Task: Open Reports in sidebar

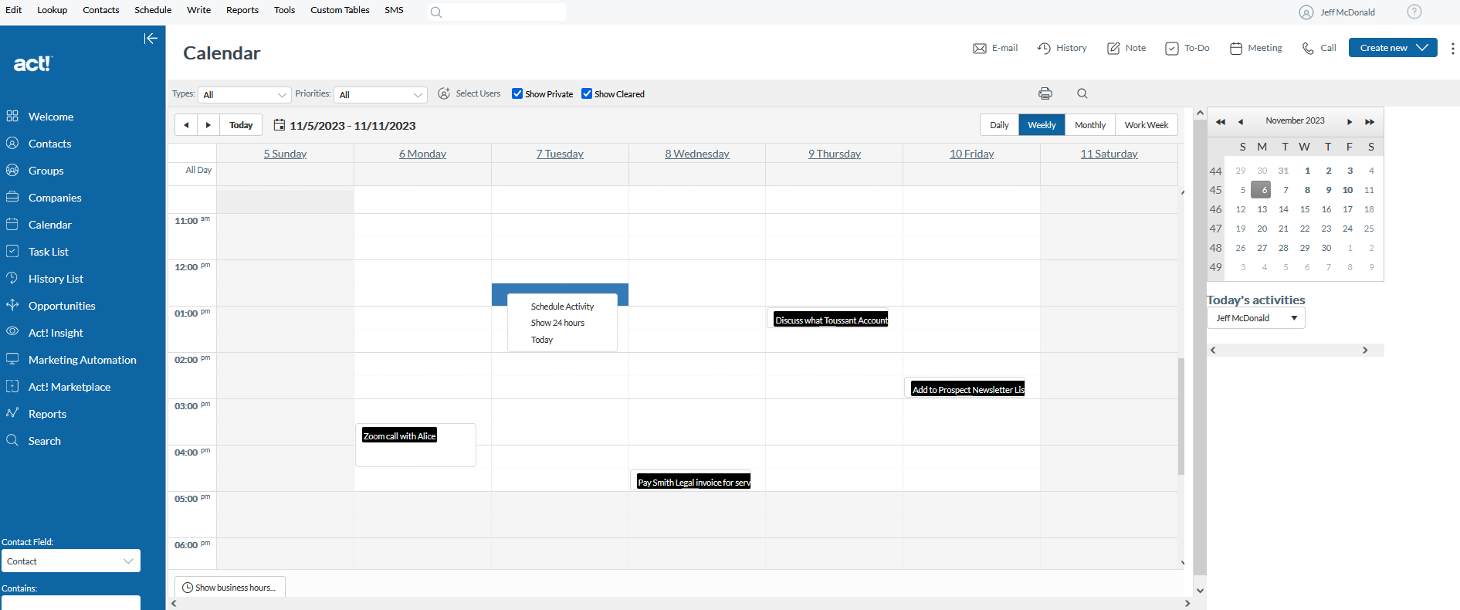Action: [47, 414]
